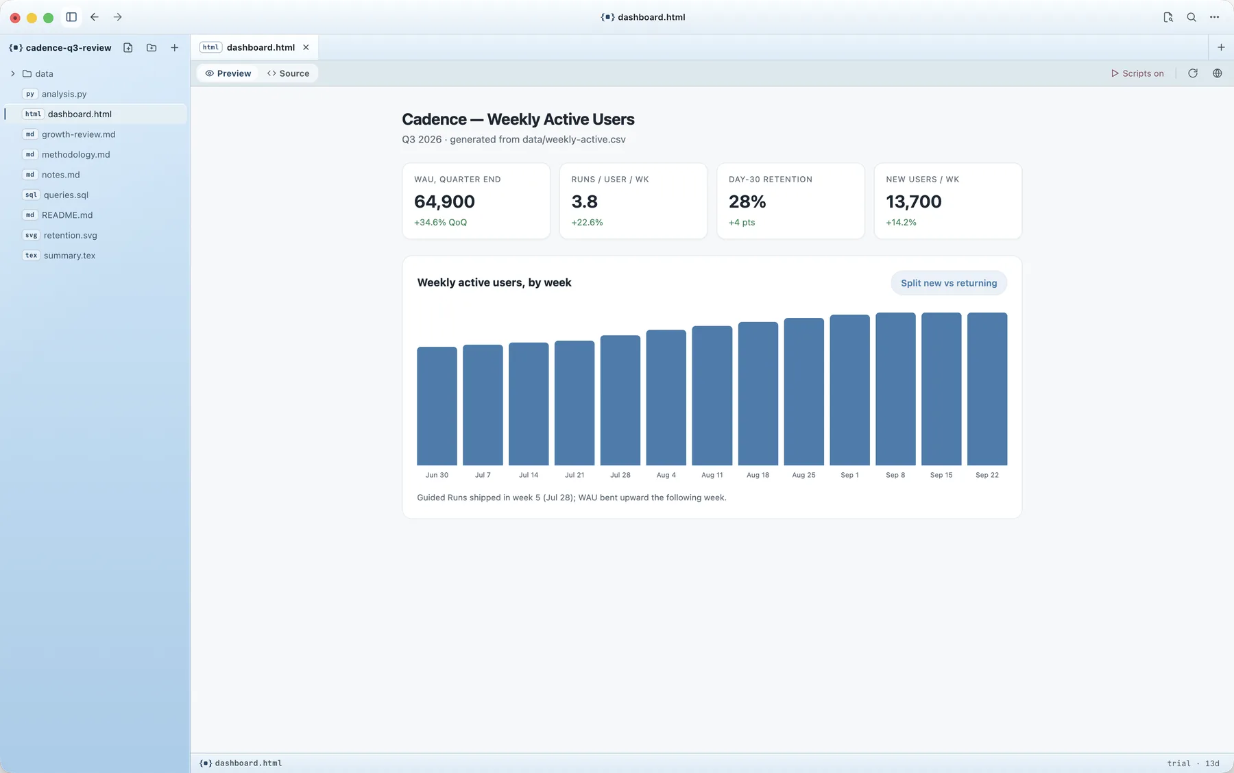Open growth-review.md file

(96, 134)
